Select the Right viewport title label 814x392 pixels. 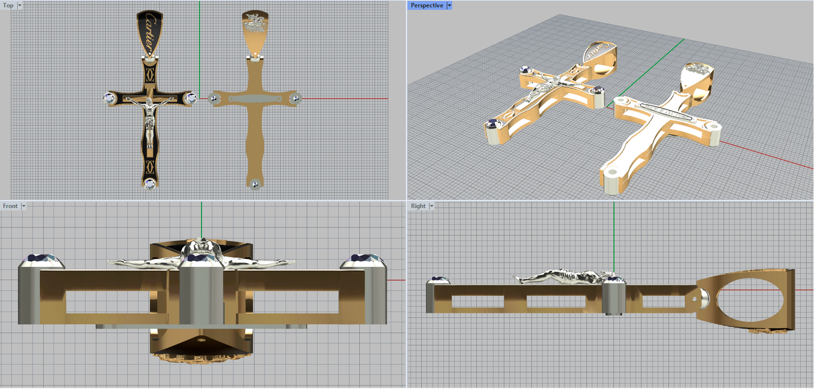[x=418, y=206]
